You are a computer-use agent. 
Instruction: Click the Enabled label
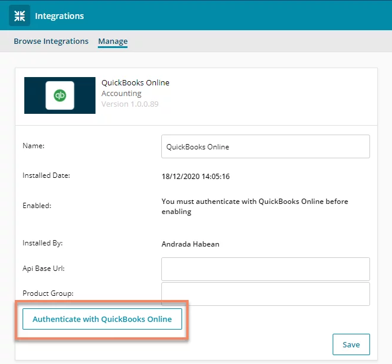[x=37, y=206]
